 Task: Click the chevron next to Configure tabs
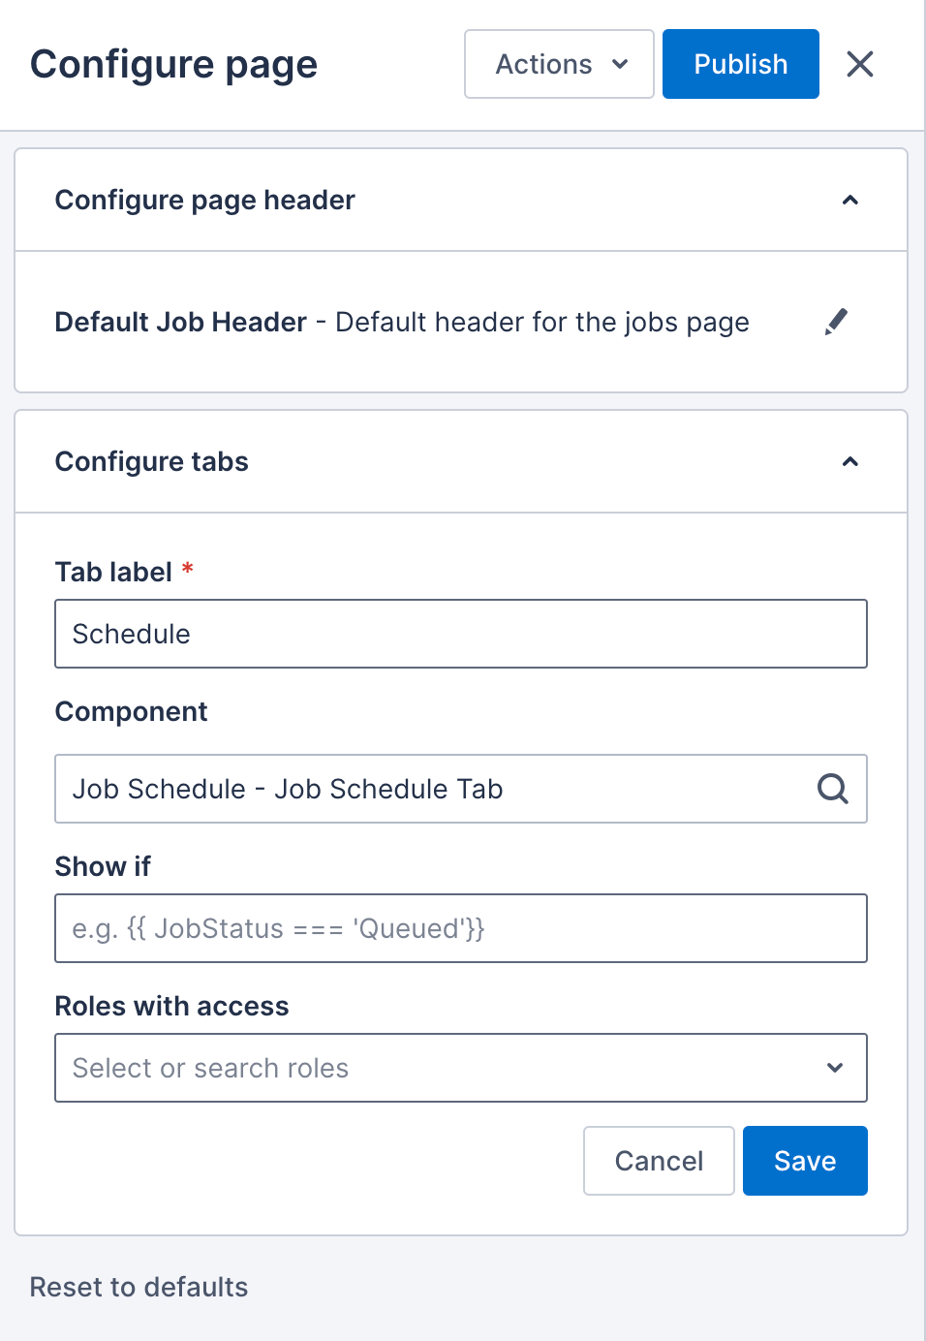850,462
